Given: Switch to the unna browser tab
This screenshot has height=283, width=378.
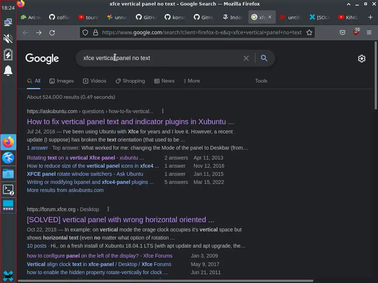Looking at the screenshot, I should coord(118,17).
